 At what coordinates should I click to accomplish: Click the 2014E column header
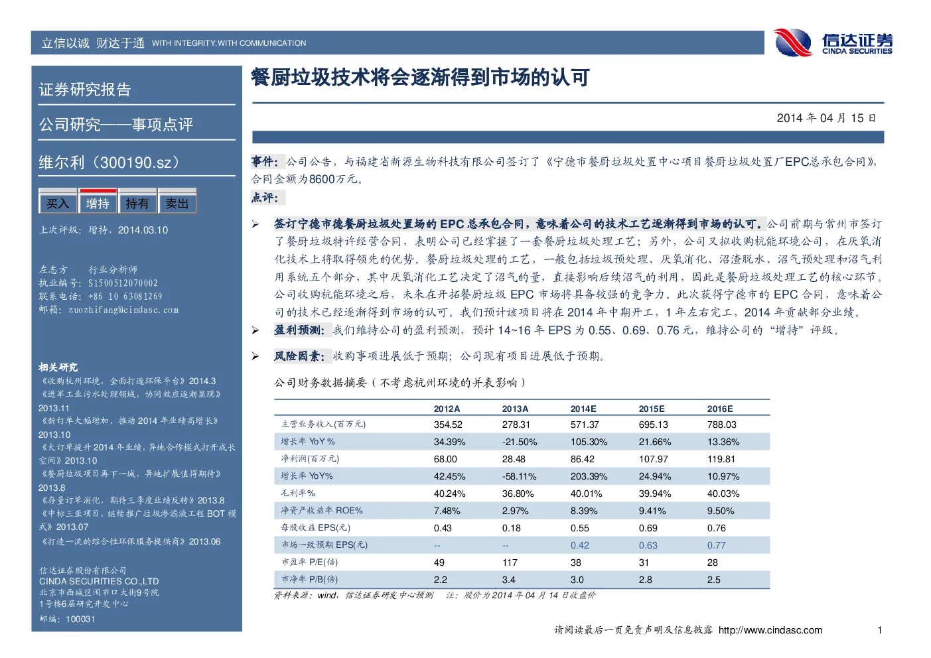click(583, 409)
